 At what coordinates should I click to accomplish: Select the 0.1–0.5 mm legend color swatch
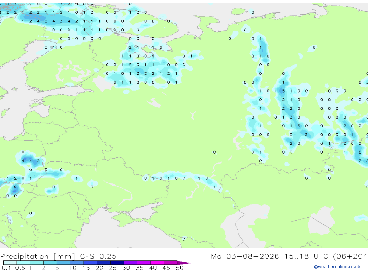tap(10, 263)
